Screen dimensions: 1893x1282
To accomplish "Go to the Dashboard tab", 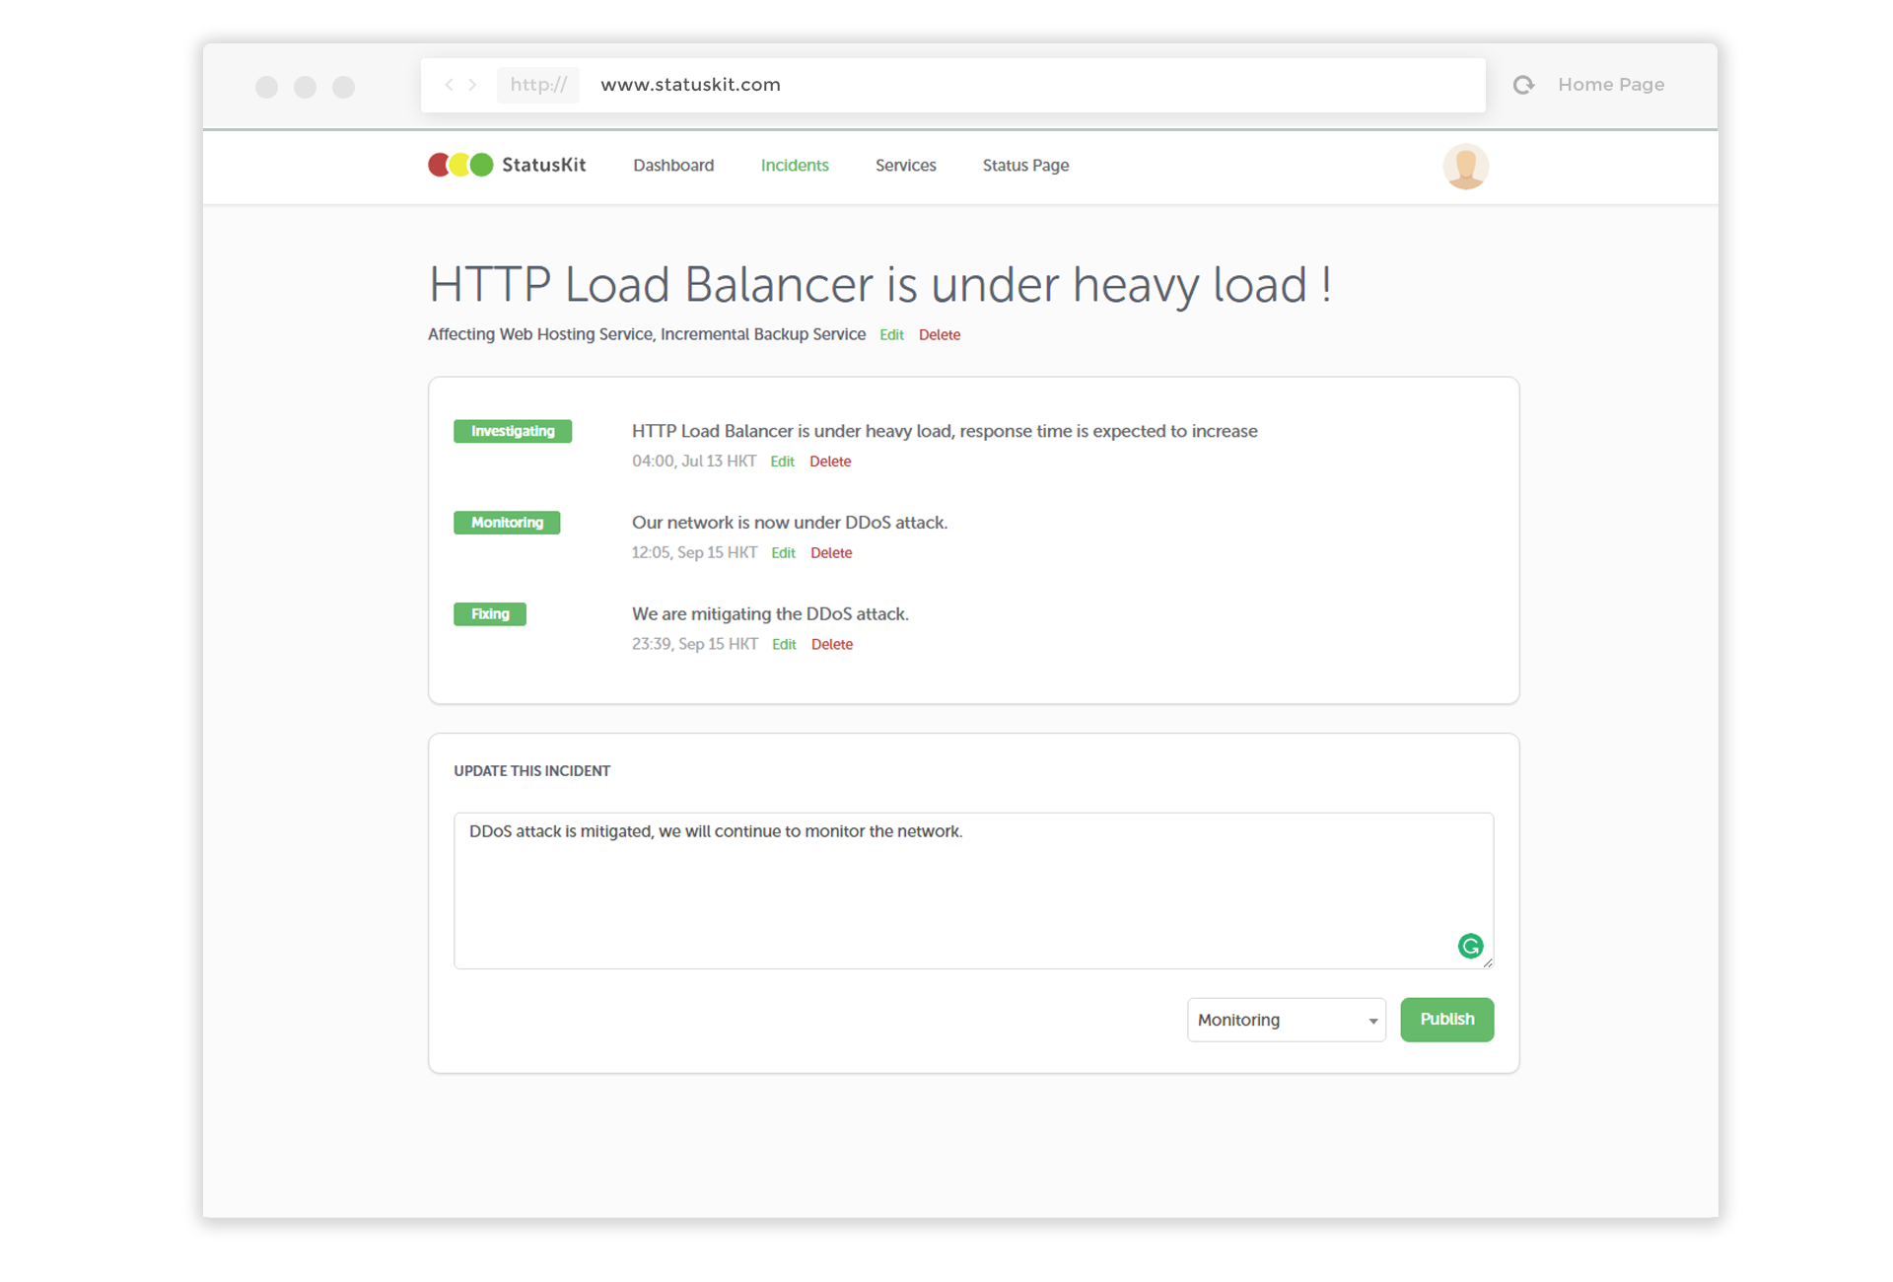I will point(673,166).
